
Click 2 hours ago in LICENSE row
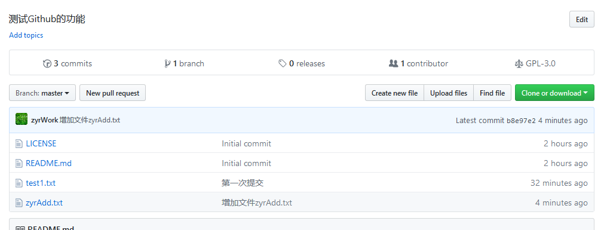pyautogui.click(x=566, y=143)
